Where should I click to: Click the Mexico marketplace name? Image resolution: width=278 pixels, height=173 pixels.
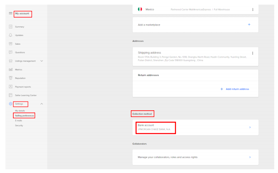pos(150,9)
